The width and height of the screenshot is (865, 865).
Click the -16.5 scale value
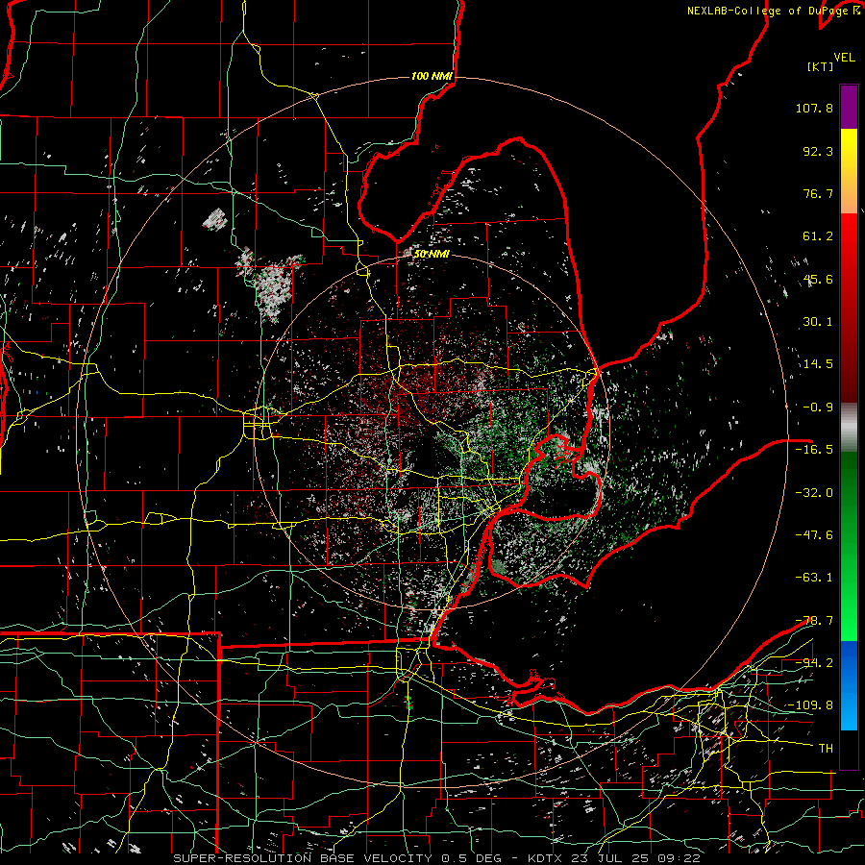tap(814, 450)
